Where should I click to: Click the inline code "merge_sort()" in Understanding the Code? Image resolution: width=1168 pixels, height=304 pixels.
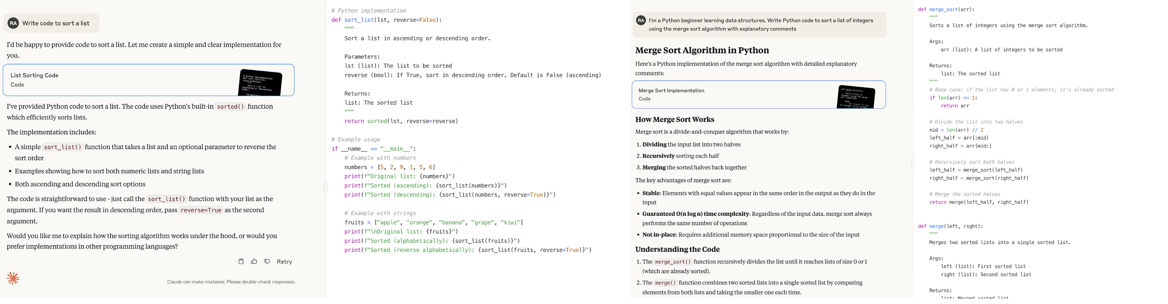tap(673, 262)
